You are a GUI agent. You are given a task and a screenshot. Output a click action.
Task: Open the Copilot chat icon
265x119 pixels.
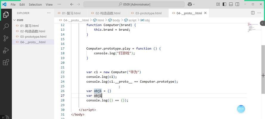[x=190, y=4]
